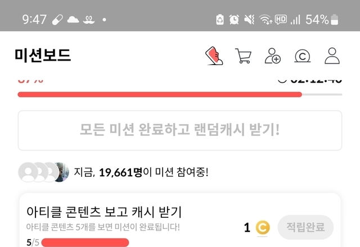Tap the pill notification icon
Screen dimensions: 360x247
coord(57,20)
